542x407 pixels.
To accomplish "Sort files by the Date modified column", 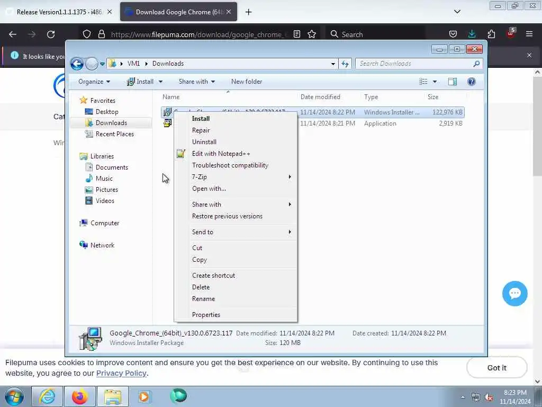I will tap(328, 98).
